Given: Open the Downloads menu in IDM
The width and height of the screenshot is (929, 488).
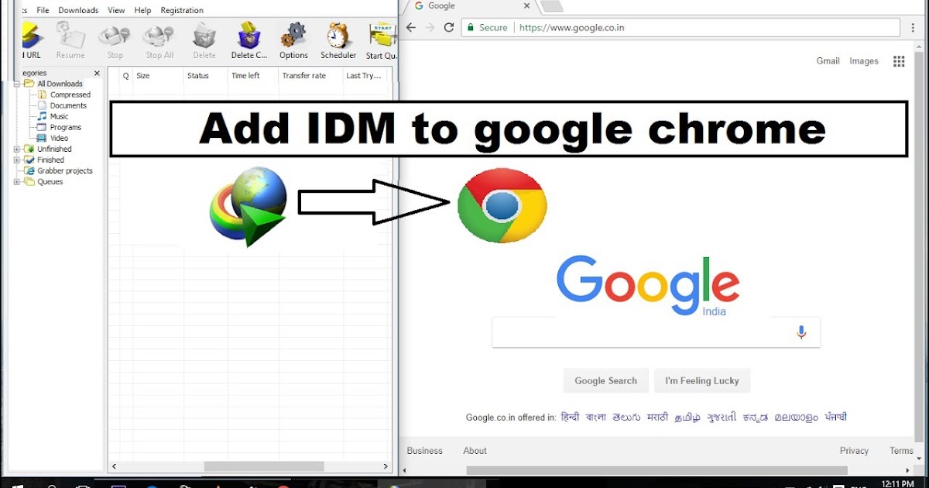Looking at the screenshot, I should (78, 10).
